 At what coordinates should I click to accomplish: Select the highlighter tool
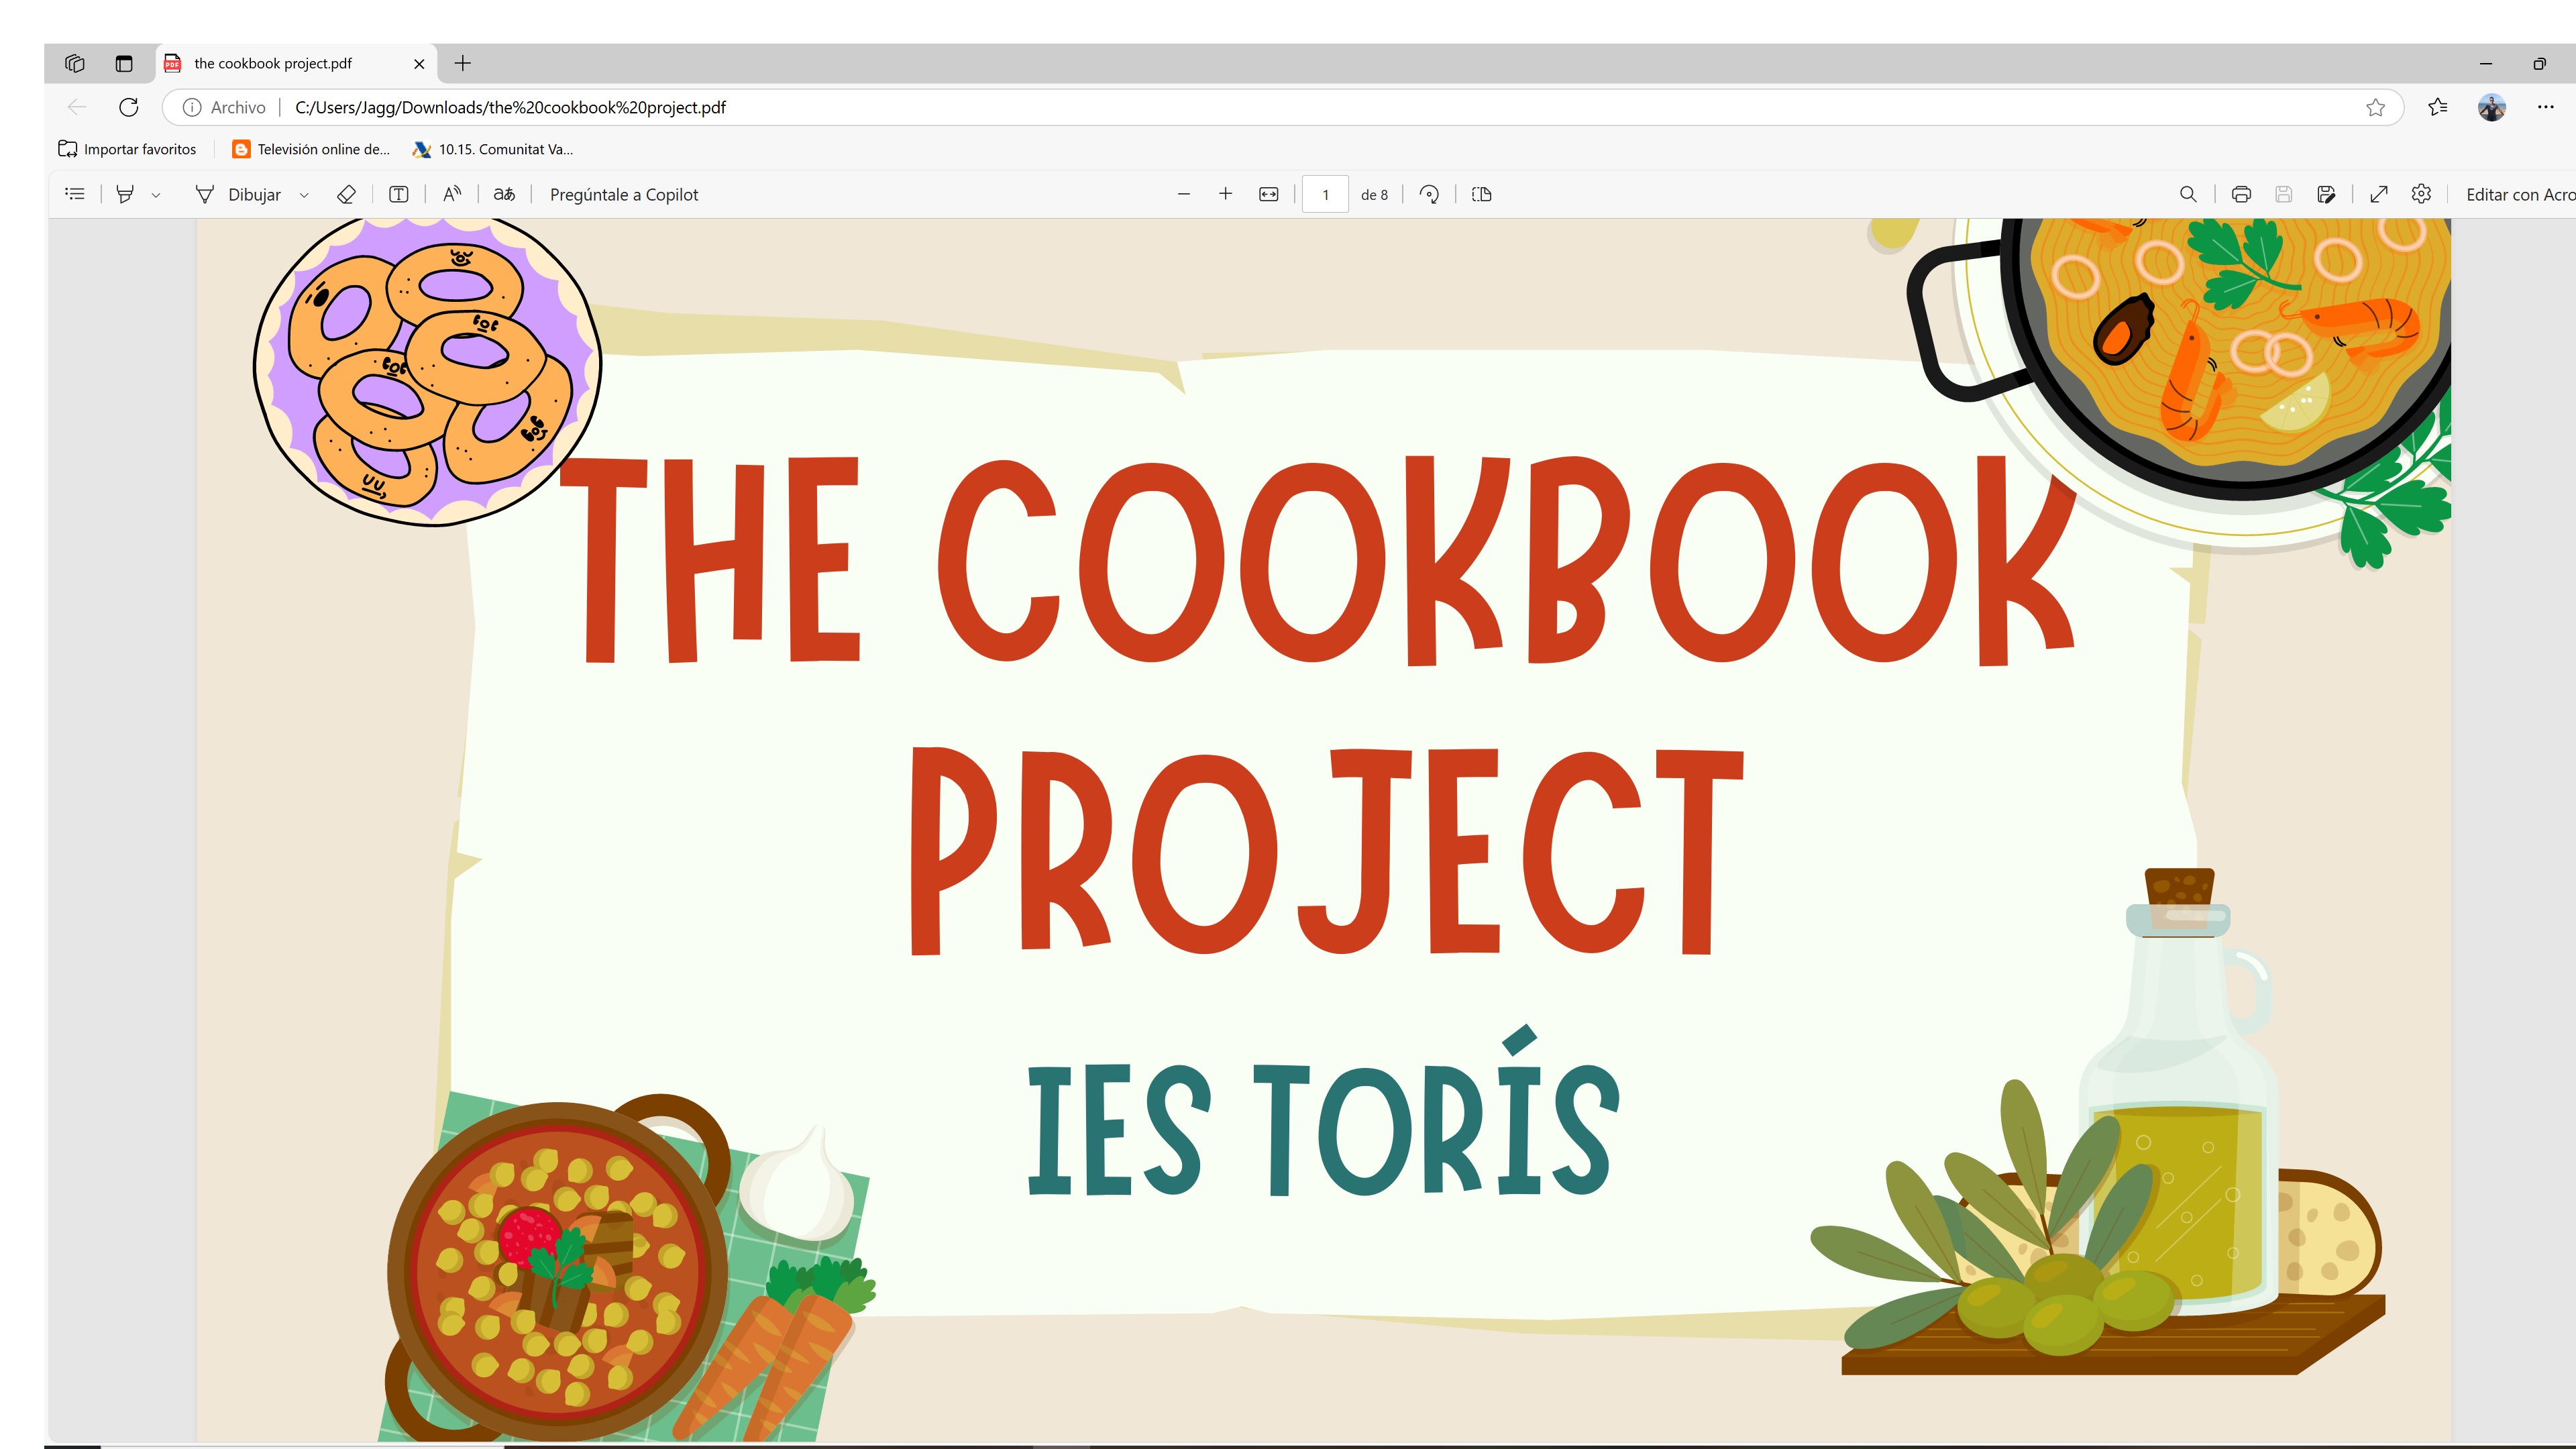pyautogui.click(x=123, y=193)
